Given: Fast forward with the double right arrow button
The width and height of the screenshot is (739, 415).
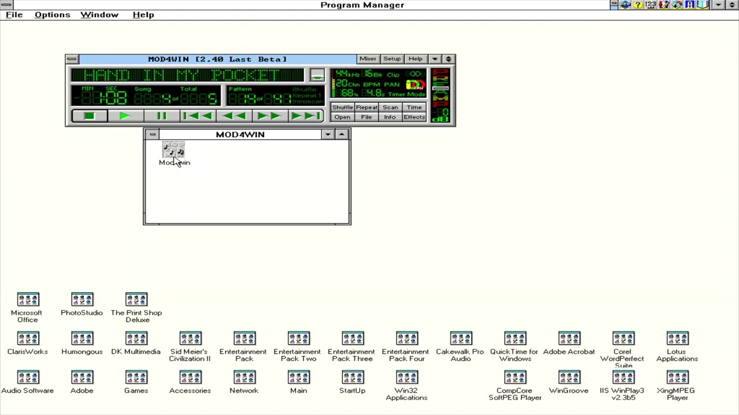Looking at the screenshot, I should click(x=270, y=116).
